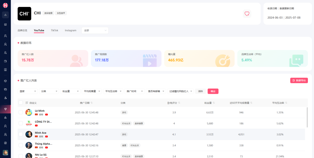Open the monitor chart icon in sidebar
Image resolution: width=314 pixels, height=158 pixels.
6,25
